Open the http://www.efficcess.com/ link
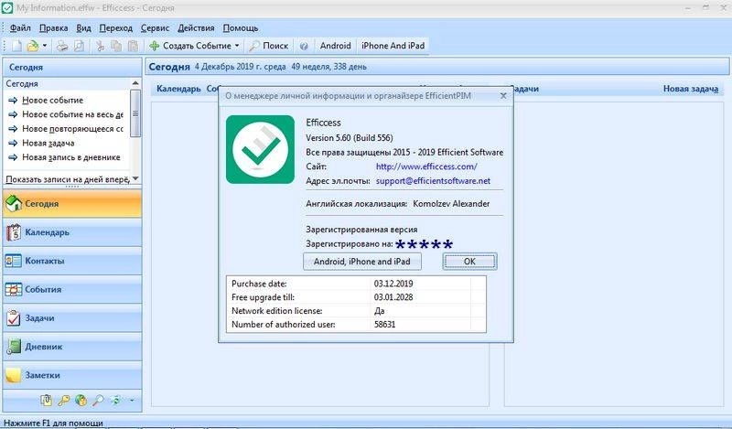This screenshot has width=732, height=429. coord(426,166)
